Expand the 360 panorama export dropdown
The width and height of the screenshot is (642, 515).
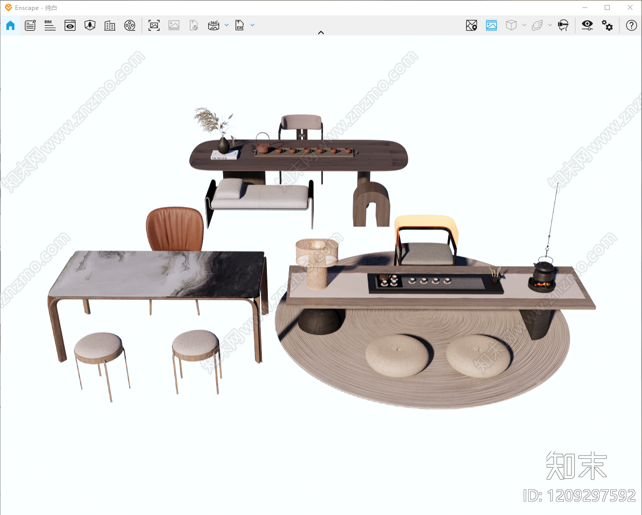(x=227, y=25)
